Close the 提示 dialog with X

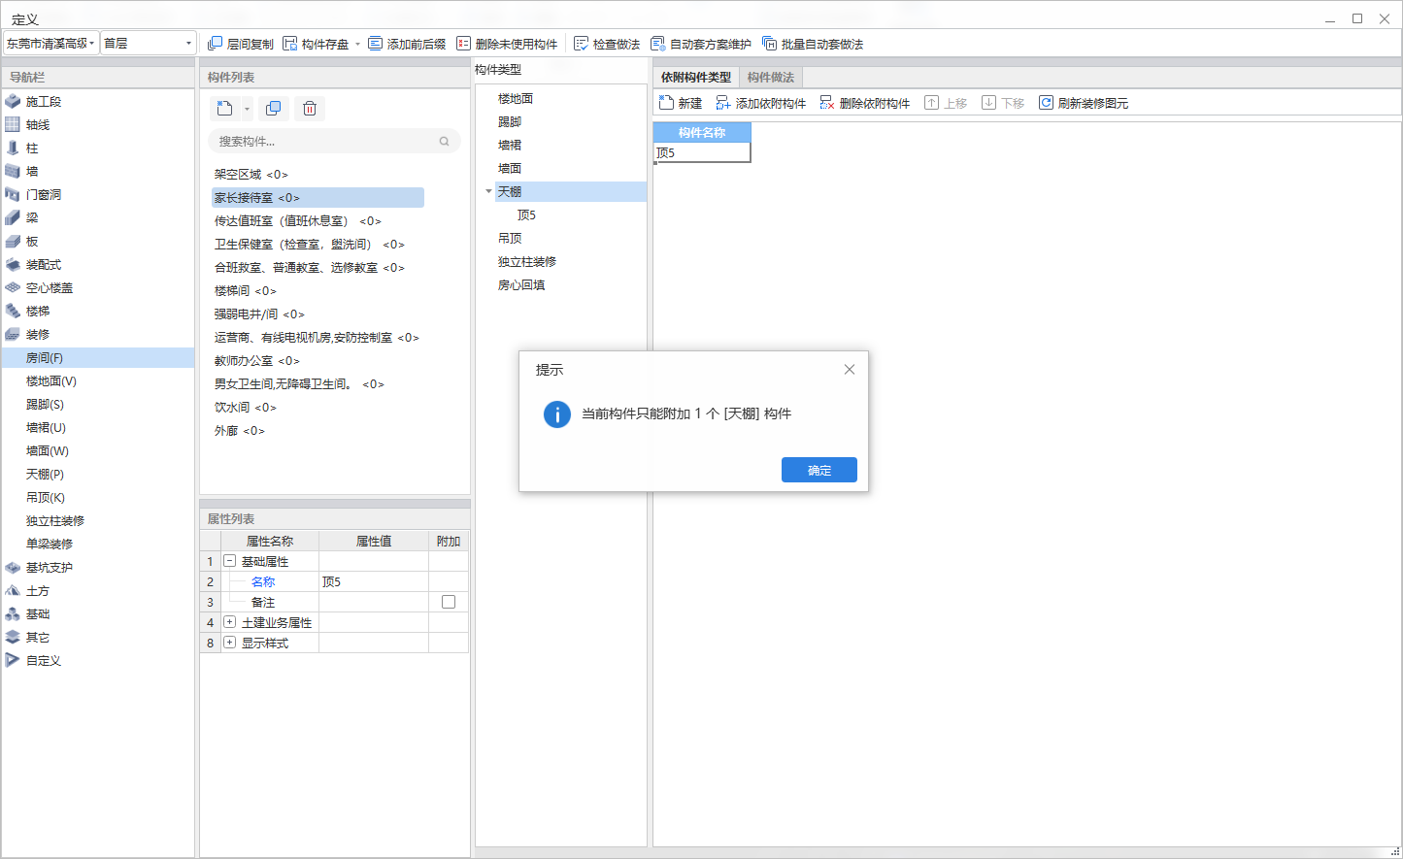point(850,369)
